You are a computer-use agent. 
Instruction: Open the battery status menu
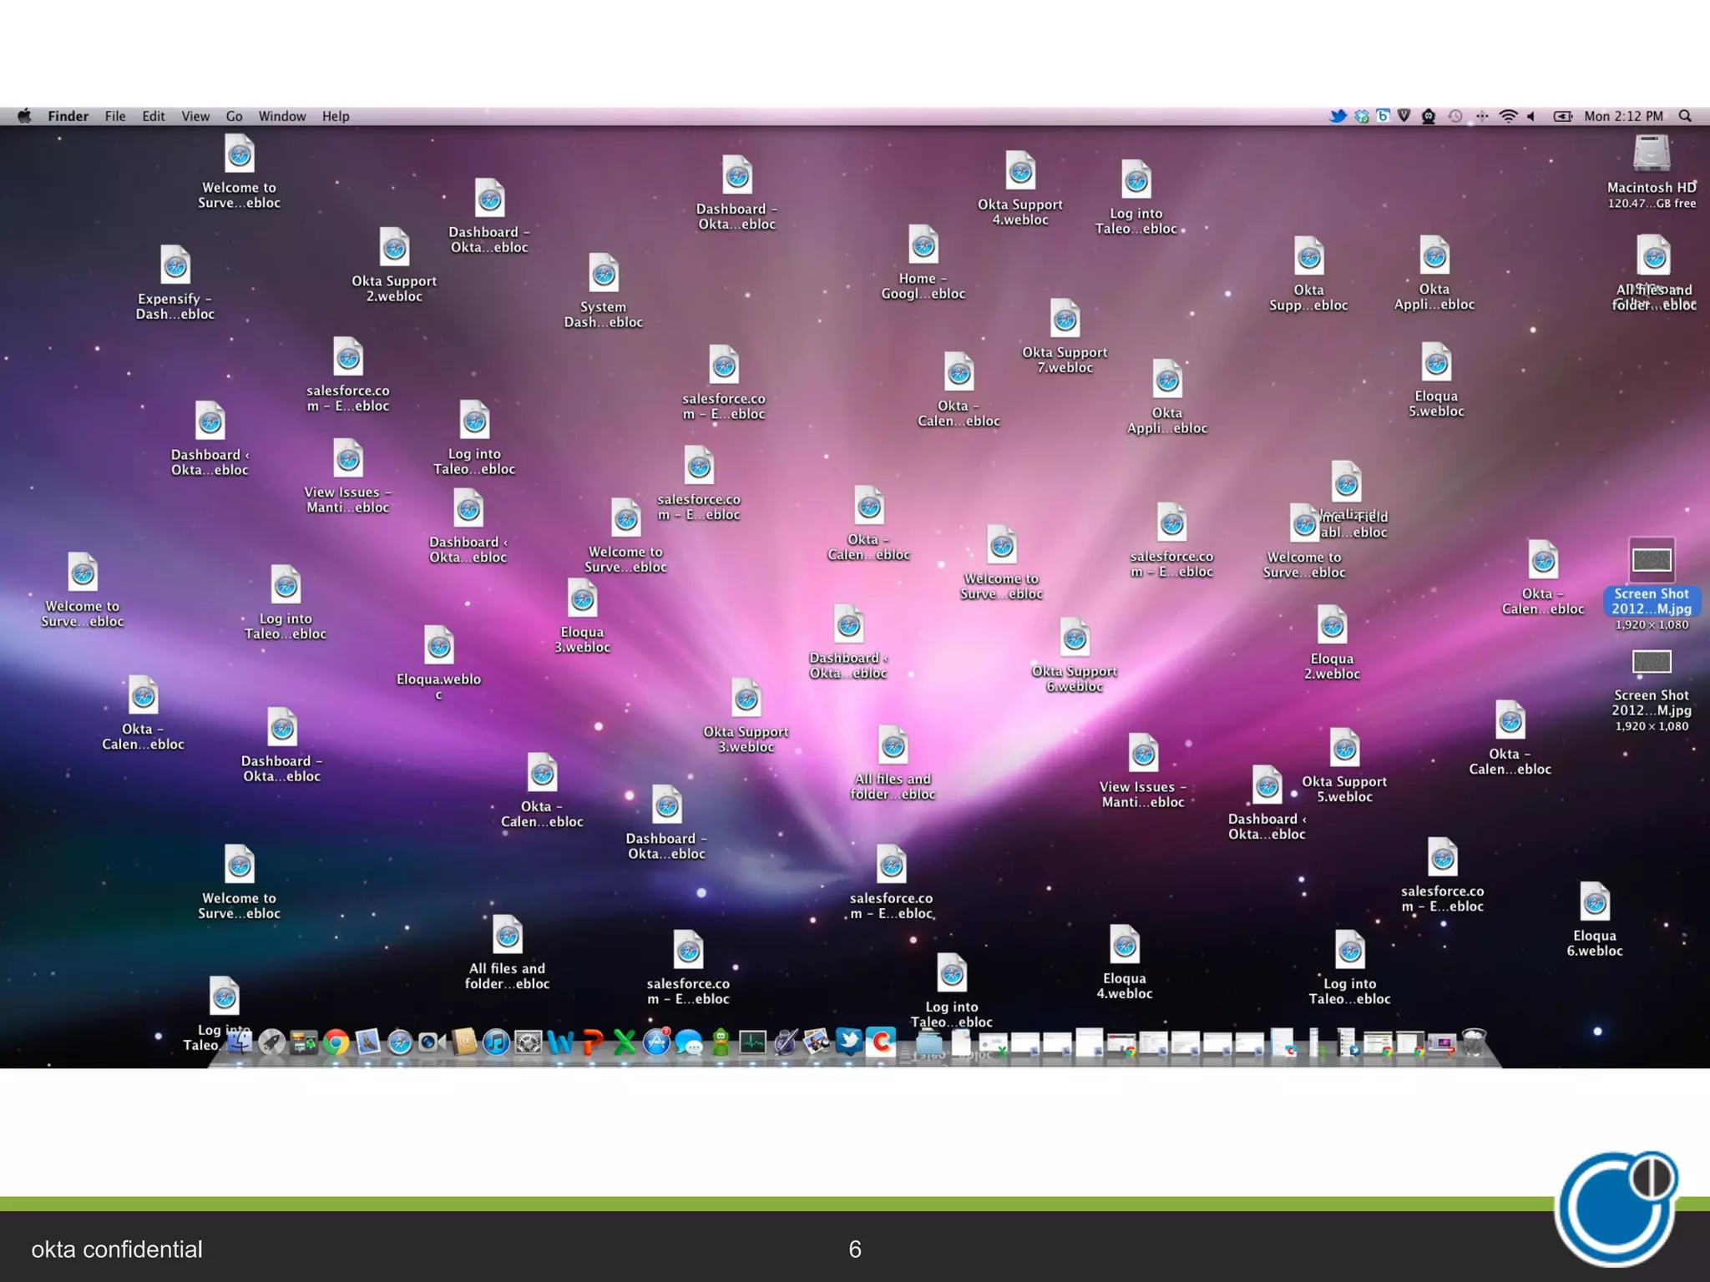[1562, 116]
